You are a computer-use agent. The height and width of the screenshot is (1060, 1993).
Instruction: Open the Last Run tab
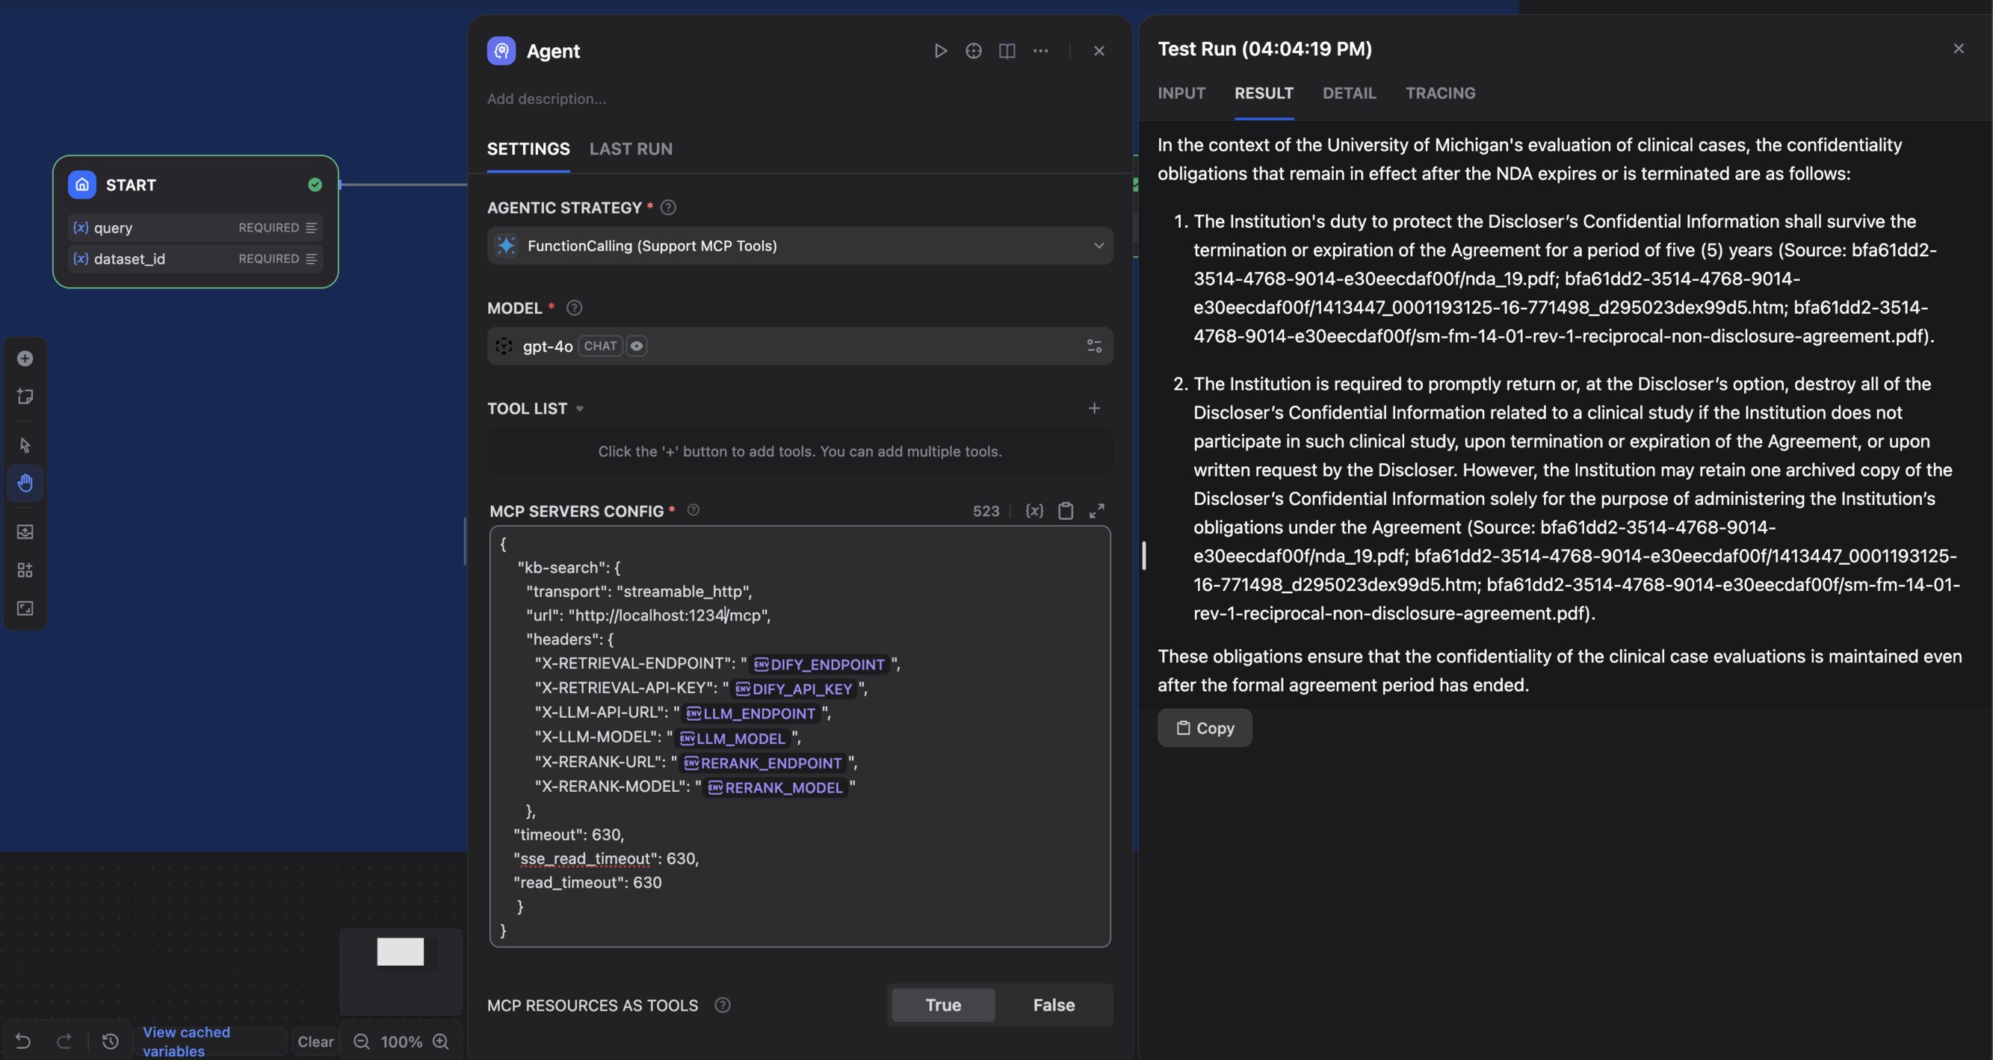[631, 149]
